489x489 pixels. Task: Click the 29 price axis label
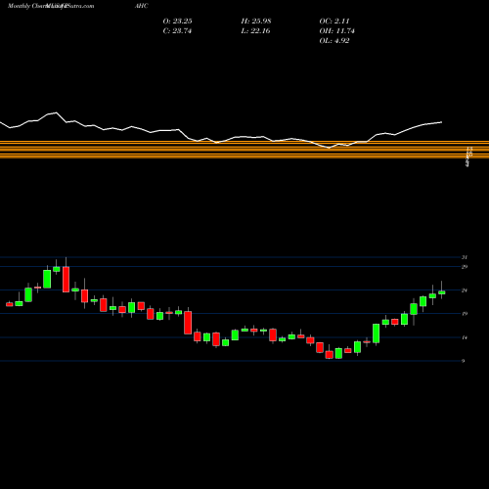[465, 267]
